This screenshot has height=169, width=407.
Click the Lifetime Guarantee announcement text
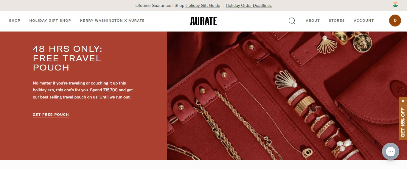click(153, 5)
